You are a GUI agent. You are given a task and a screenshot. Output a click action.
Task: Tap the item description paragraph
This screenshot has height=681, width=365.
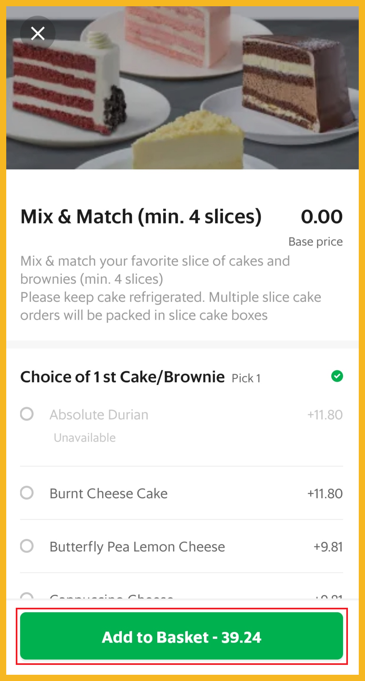[x=171, y=288]
